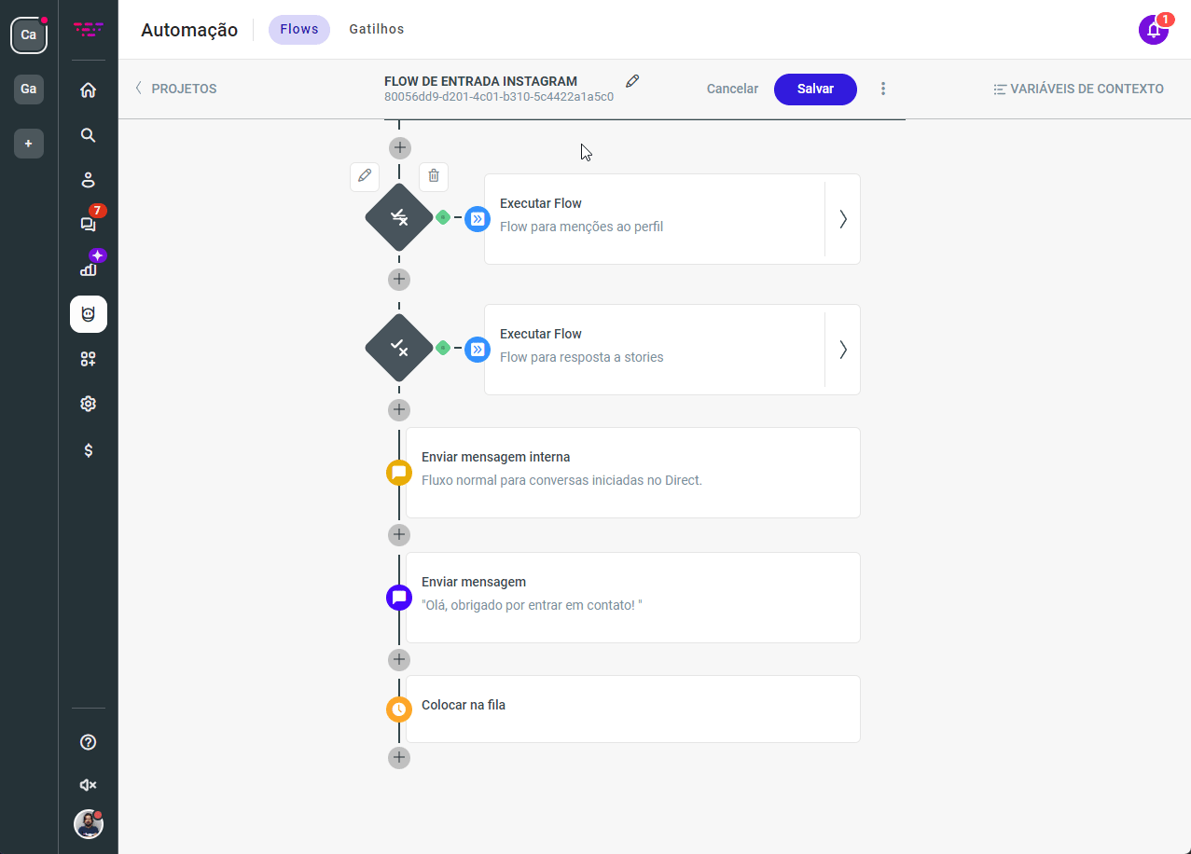1191x854 pixels.
Task: Click blue Executar Flow icon for menções
Action: click(478, 219)
